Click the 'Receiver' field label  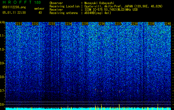56,10
